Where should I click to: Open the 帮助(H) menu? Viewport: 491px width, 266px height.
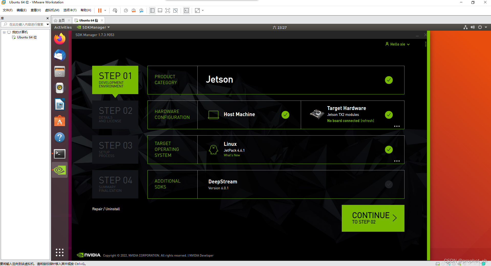tap(86, 10)
